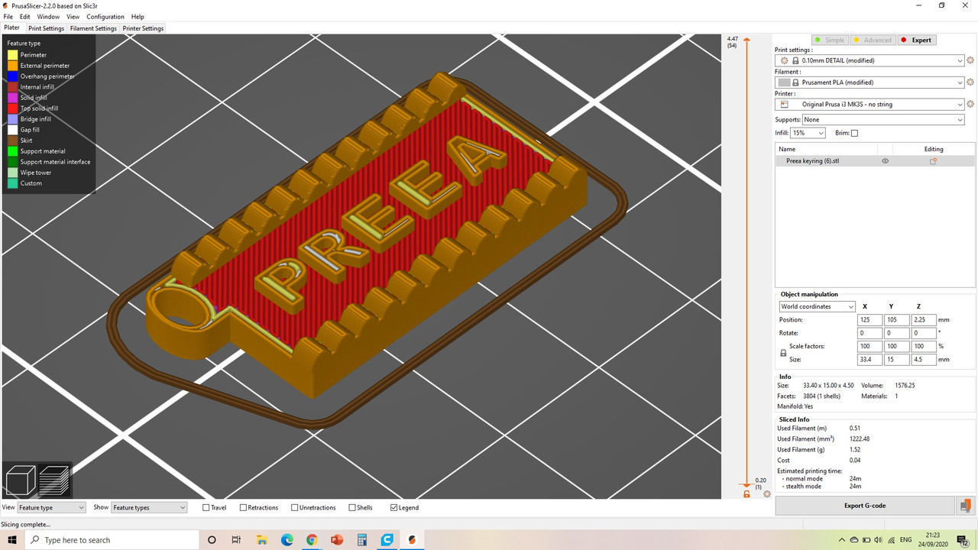Viewport: 978px width, 550px height.
Task: Click Windows taskbar search box
Action: point(112,540)
